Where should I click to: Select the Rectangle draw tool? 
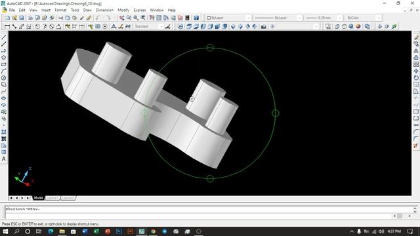point(4,64)
